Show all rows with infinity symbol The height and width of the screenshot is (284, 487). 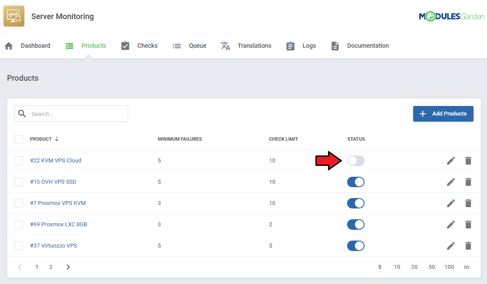[x=467, y=267]
